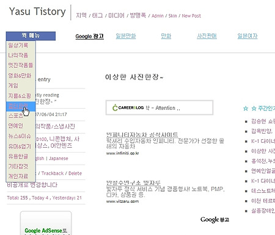This screenshot has height=235, width=275.
Task: Click the 퀵 메뉴 header bar
Action: coord(31,36)
